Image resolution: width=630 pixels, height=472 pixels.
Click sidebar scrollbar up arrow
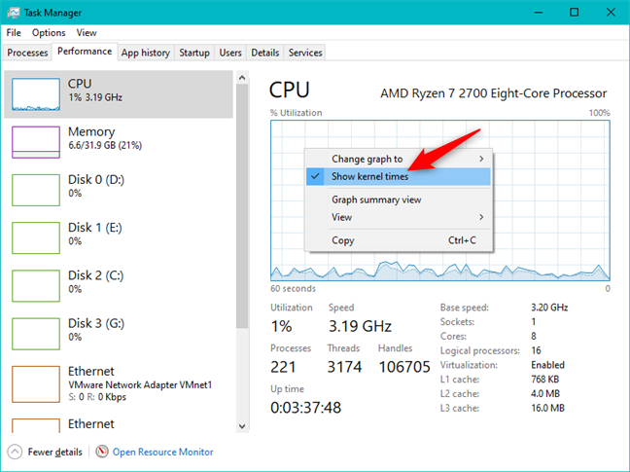[242, 78]
